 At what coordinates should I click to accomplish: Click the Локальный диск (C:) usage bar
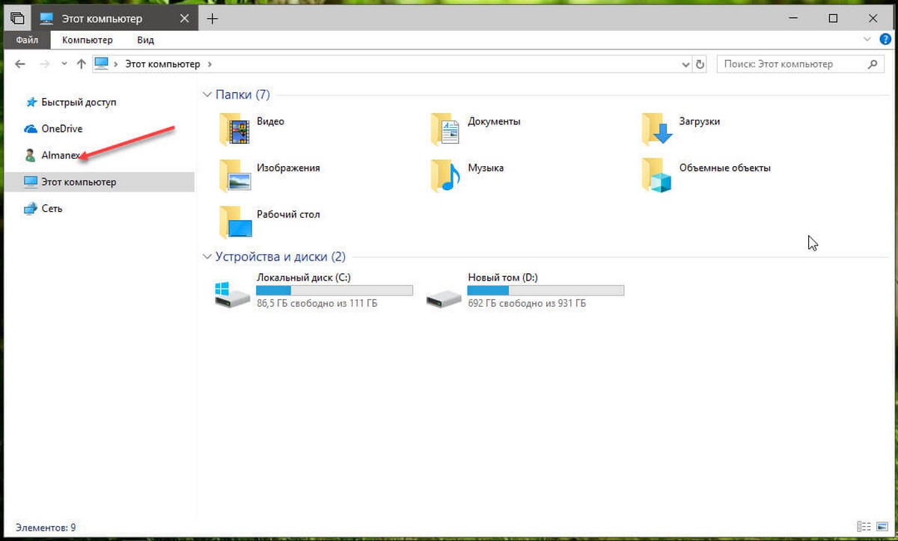[x=335, y=290]
